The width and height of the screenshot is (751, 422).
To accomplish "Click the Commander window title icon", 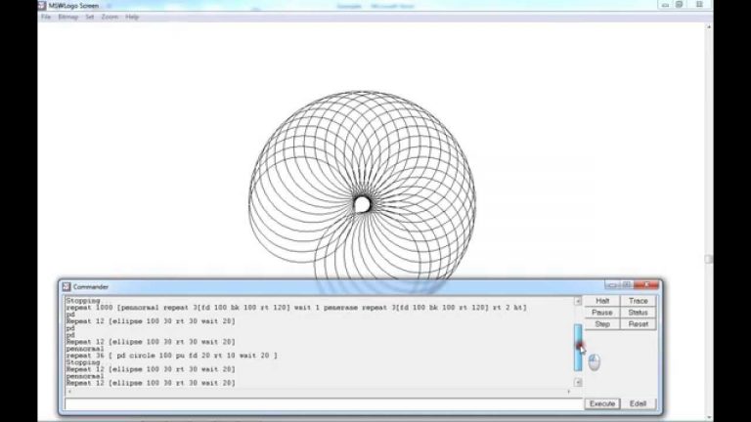I will pos(66,286).
